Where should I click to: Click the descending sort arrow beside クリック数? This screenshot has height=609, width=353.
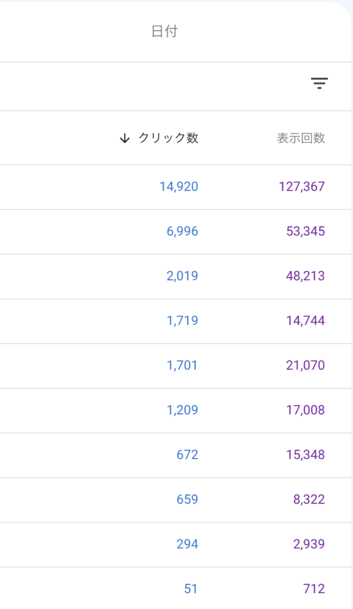pyautogui.click(x=125, y=138)
